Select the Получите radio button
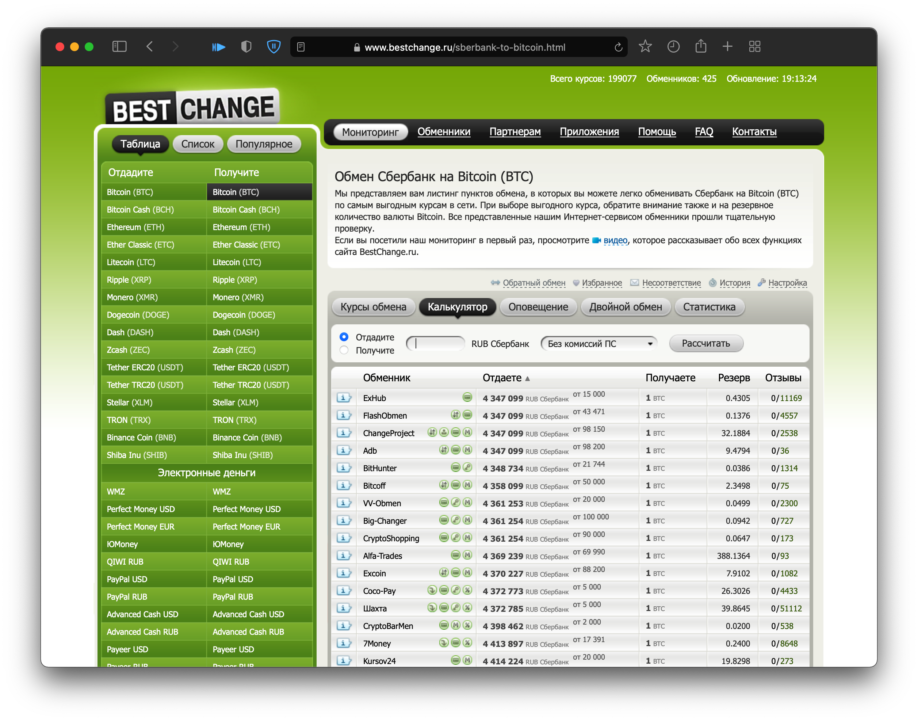918x721 pixels. click(x=344, y=350)
